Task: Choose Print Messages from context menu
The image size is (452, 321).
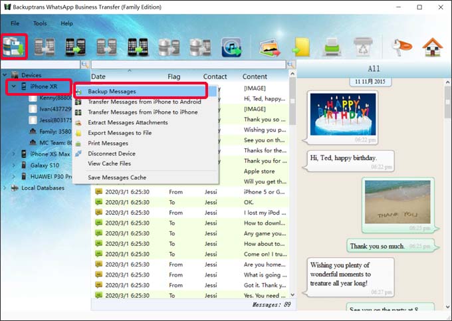Action: (x=145, y=143)
